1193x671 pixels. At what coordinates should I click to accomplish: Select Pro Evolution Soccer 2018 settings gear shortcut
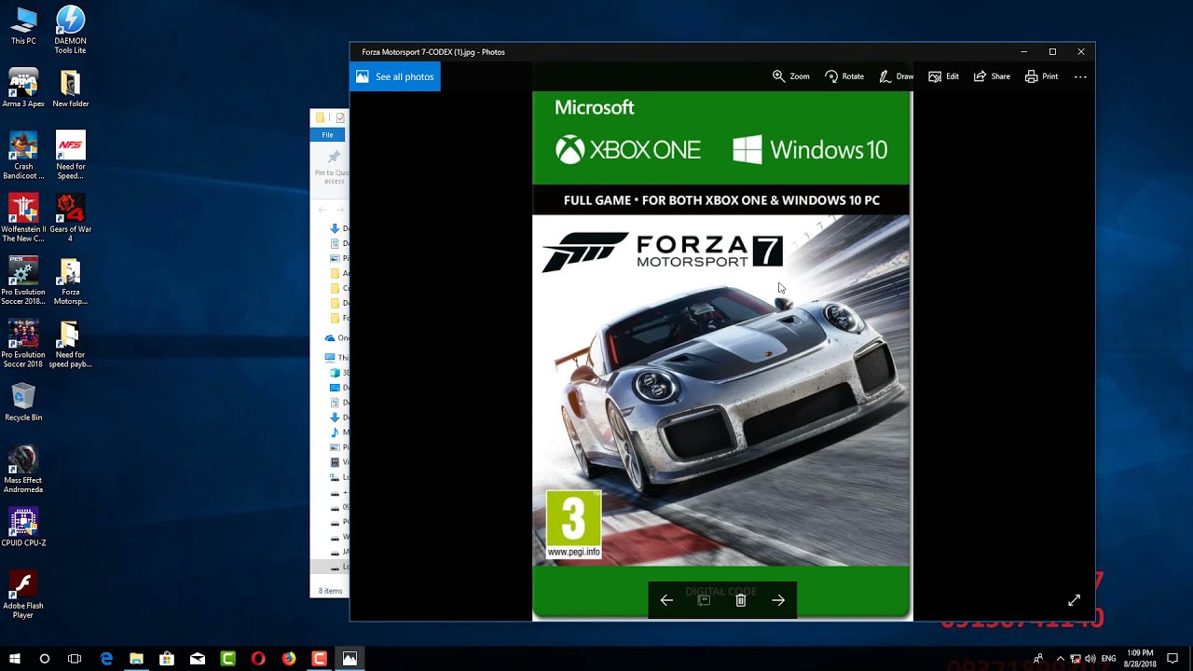coord(23,281)
